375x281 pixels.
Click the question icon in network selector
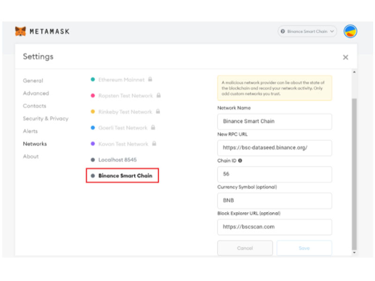tap(283, 31)
